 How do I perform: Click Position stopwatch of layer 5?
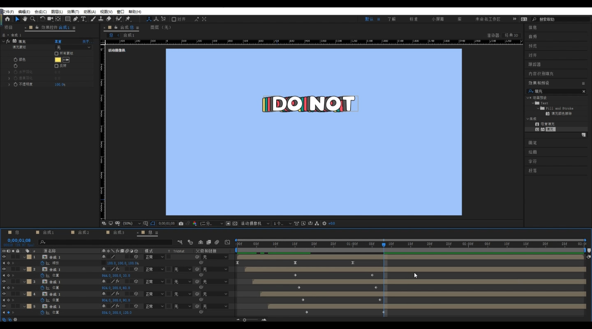(42, 313)
